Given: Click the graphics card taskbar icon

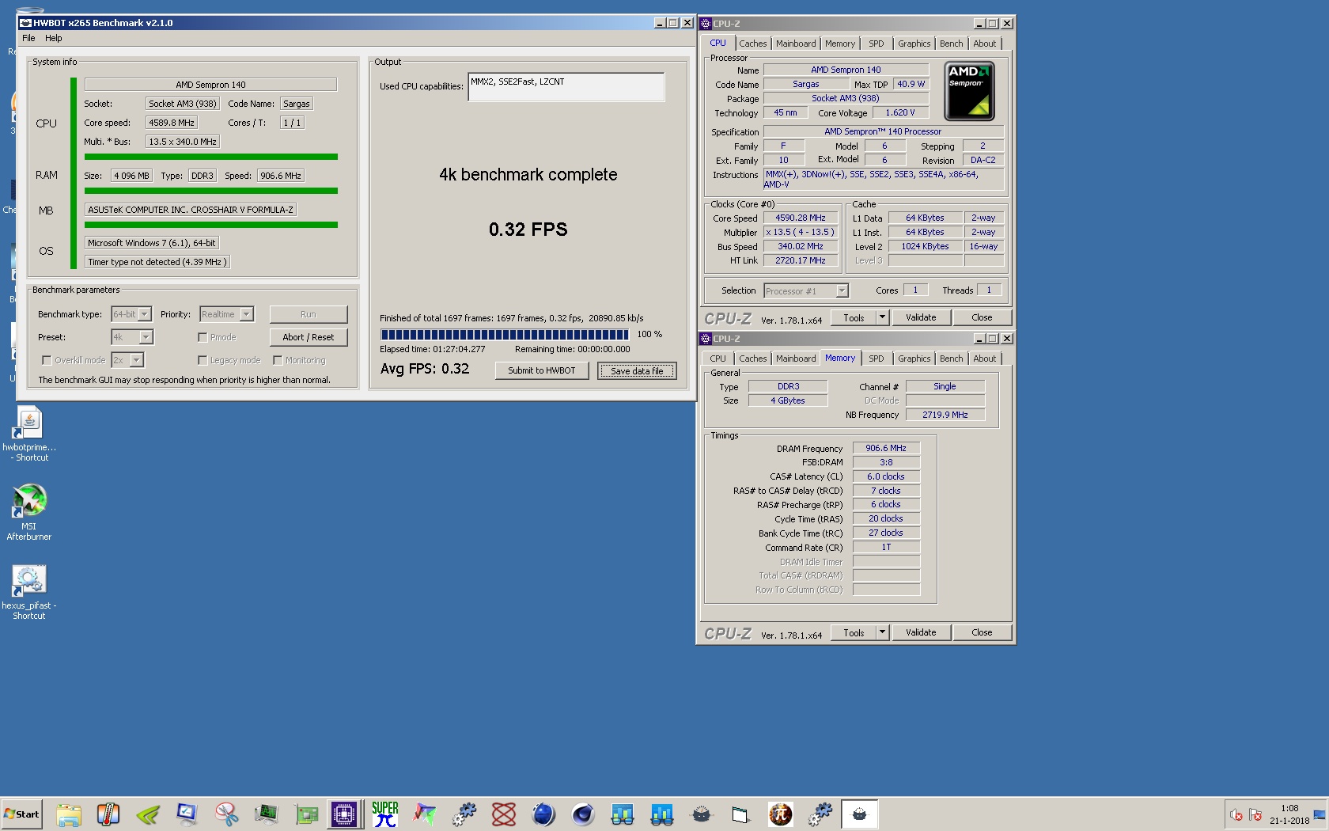Looking at the screenshot, I should click(x=306, y=814).
